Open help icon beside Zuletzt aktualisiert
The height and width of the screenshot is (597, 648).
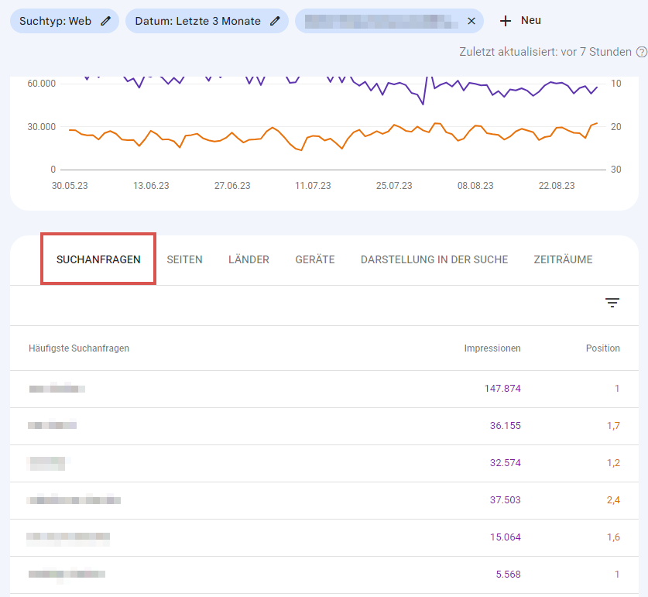pyautogui.click(x=641, y=52)
